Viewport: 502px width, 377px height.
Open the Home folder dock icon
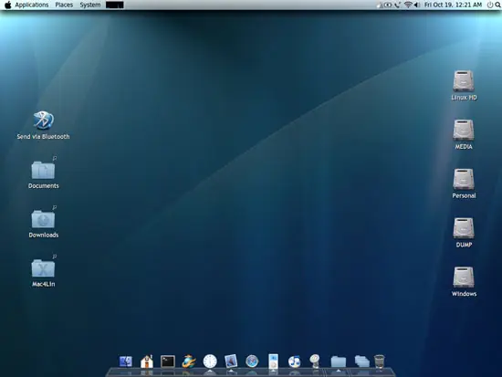pos(147,361)
